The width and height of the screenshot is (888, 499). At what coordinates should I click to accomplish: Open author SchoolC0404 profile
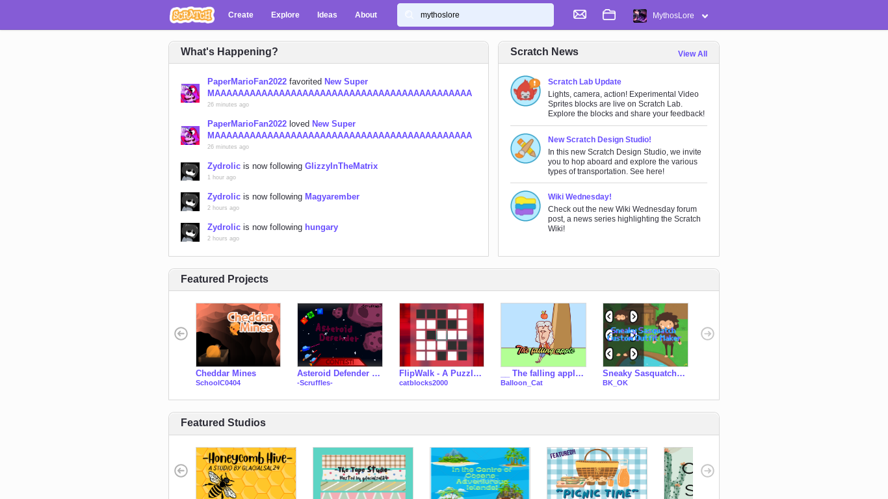(x=218, y=383)
